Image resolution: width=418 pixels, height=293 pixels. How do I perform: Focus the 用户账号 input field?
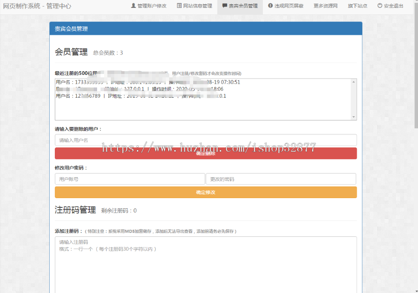click(130, 179)
